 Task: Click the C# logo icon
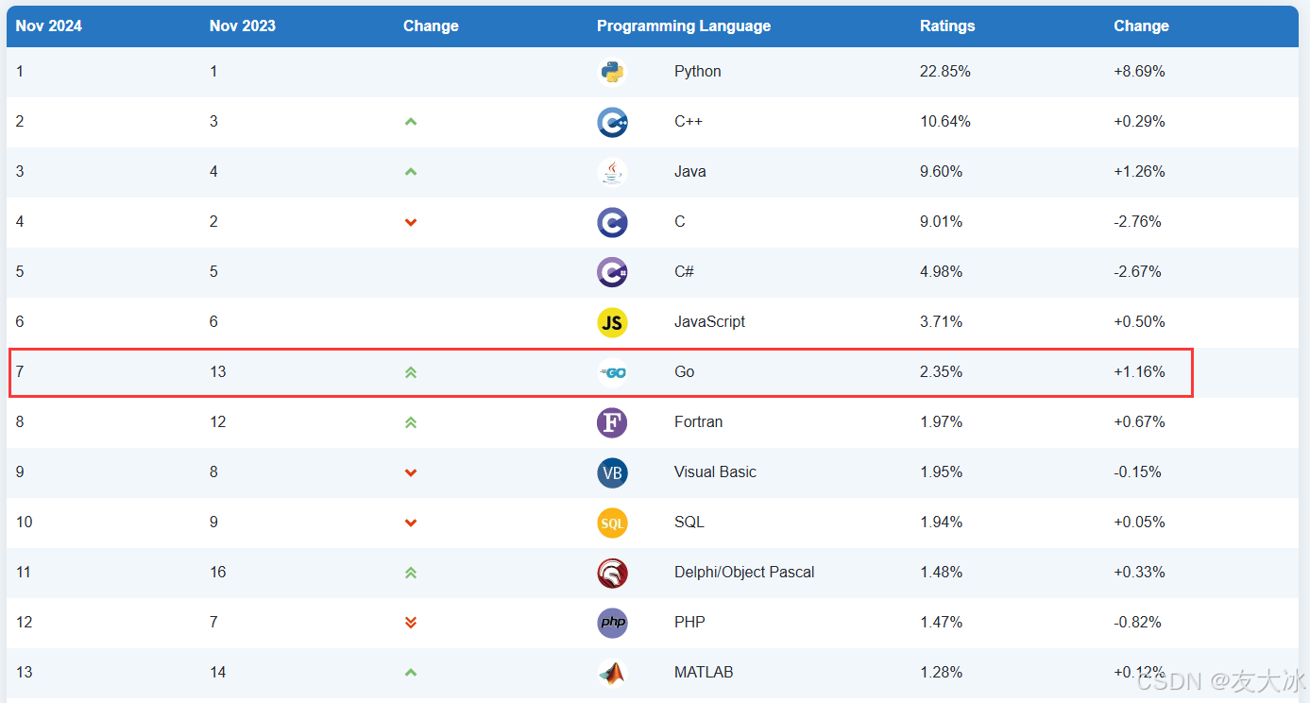point(612,272)
